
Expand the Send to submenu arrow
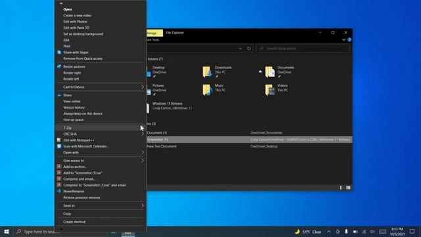(x=142, y=205)
